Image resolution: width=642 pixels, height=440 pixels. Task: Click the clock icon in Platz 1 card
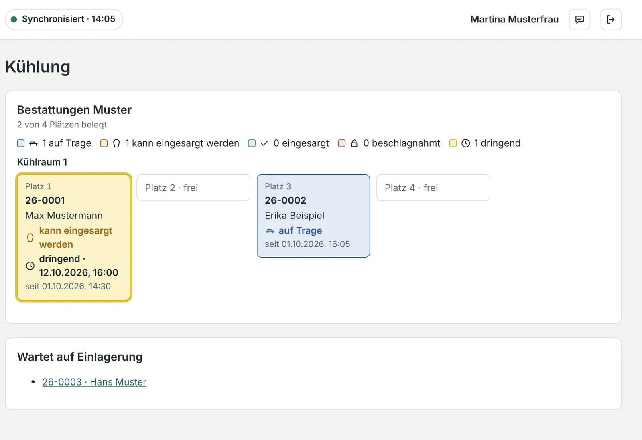(x=30, y=266)
